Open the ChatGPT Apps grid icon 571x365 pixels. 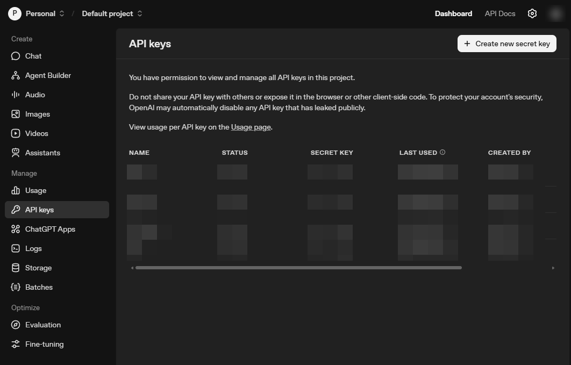pyautogui.click(x=16, y=229)
